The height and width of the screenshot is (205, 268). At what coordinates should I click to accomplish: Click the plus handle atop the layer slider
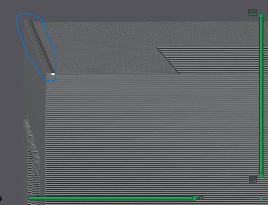261,16
